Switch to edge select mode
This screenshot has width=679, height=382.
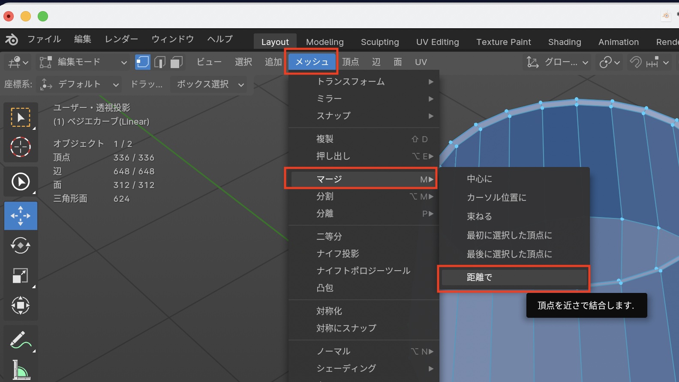(x=159, y=62)
